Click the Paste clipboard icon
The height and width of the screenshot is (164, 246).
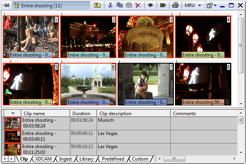coord(129,5)
